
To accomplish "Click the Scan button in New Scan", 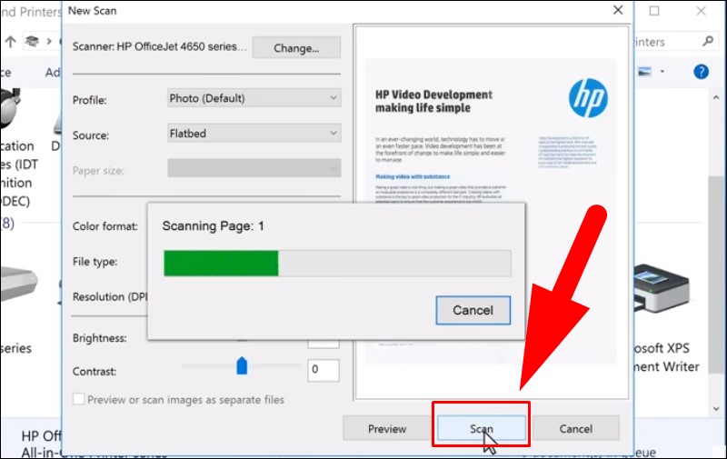I will (482, 428).
